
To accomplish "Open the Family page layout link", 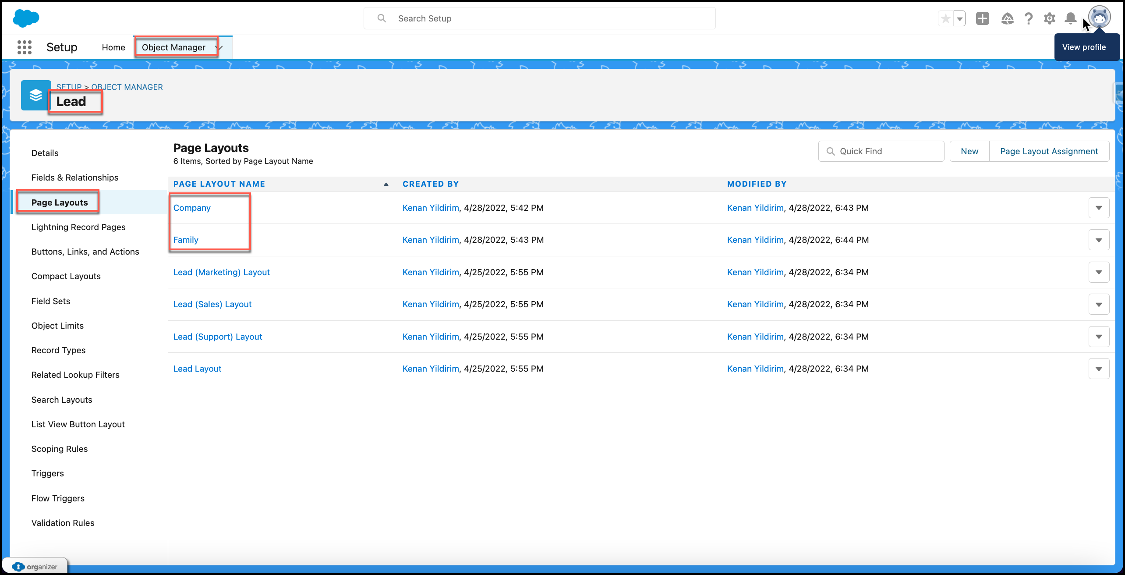I will 186,240.
